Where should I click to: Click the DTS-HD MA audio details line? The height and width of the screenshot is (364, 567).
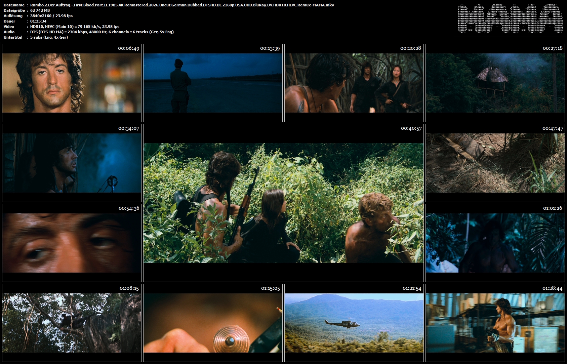pos(102,32)
